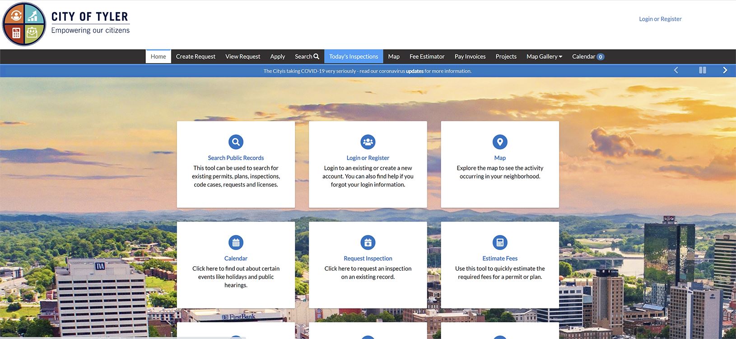
Task: Click the calendar count badge showing 0
Action: [601, 57]
